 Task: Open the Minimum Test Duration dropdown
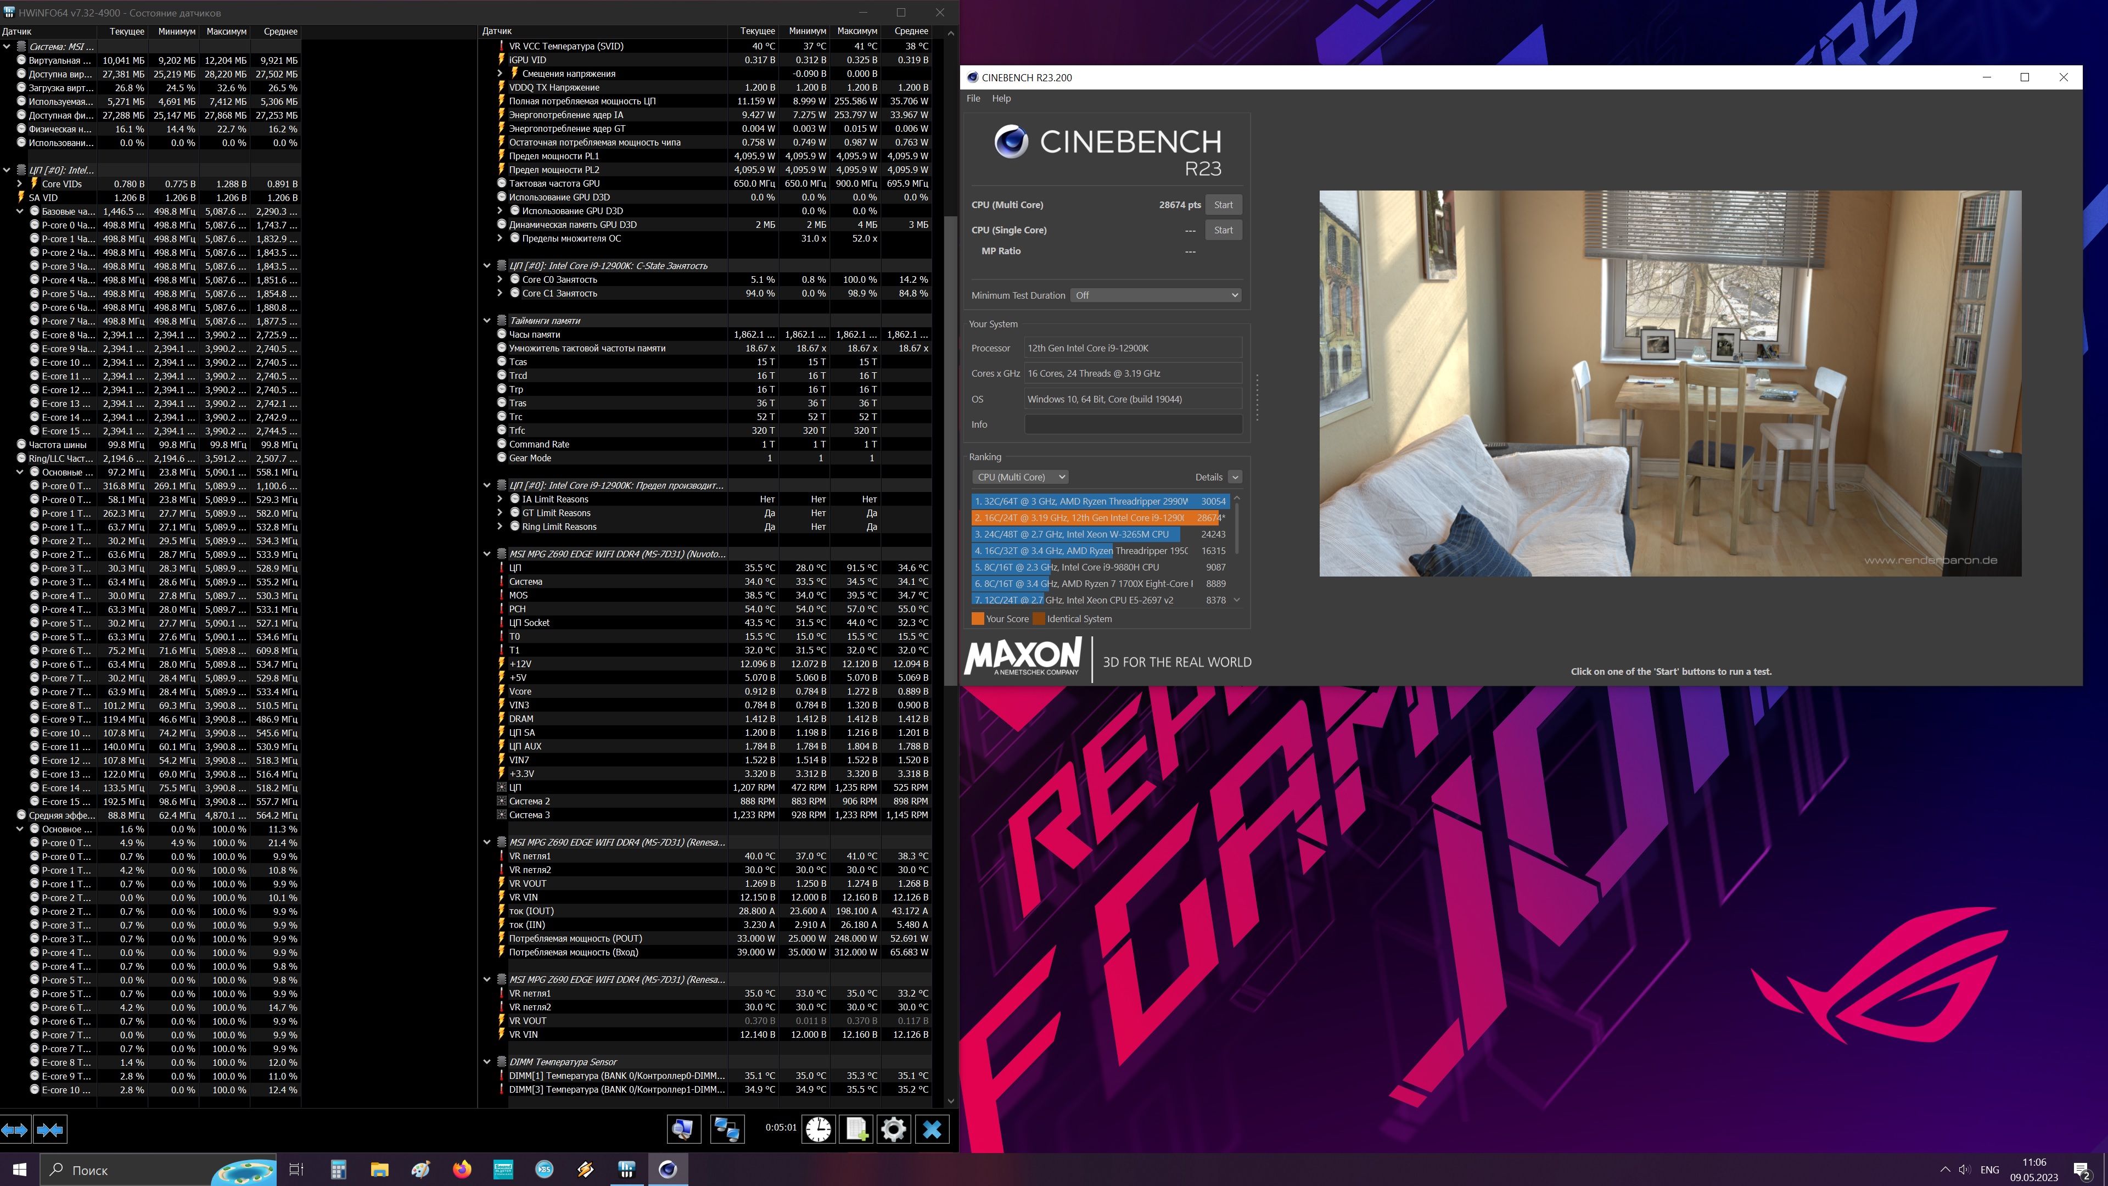(x=1154, y=295)
